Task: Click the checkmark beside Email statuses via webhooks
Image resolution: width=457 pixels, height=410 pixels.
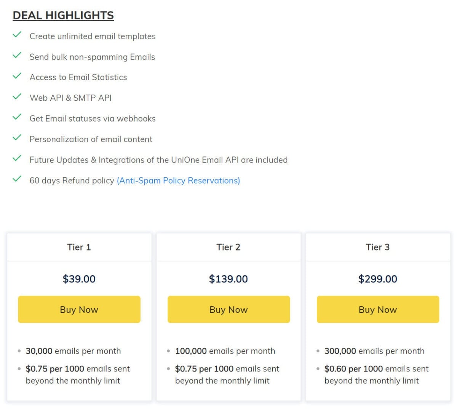Action: 16,117
